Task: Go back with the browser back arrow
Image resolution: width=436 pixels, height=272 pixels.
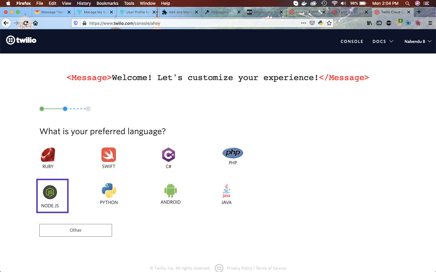Action: [x=6, y=23]
